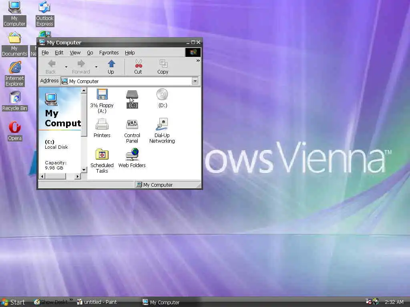Click the Cut toolbar button
Viewport: 410px width, 307px height.
tap(138, 67)
